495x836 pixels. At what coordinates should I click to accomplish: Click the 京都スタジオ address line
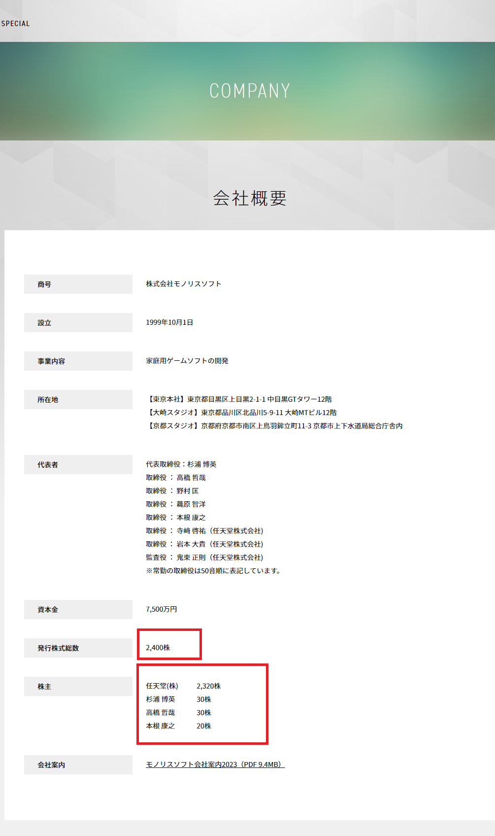coord(274,426)
